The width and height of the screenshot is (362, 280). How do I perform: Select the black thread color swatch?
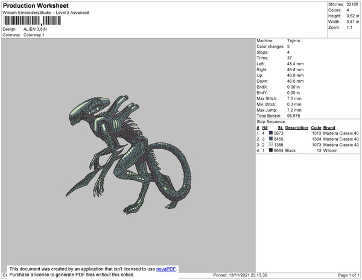pos(271,150)
